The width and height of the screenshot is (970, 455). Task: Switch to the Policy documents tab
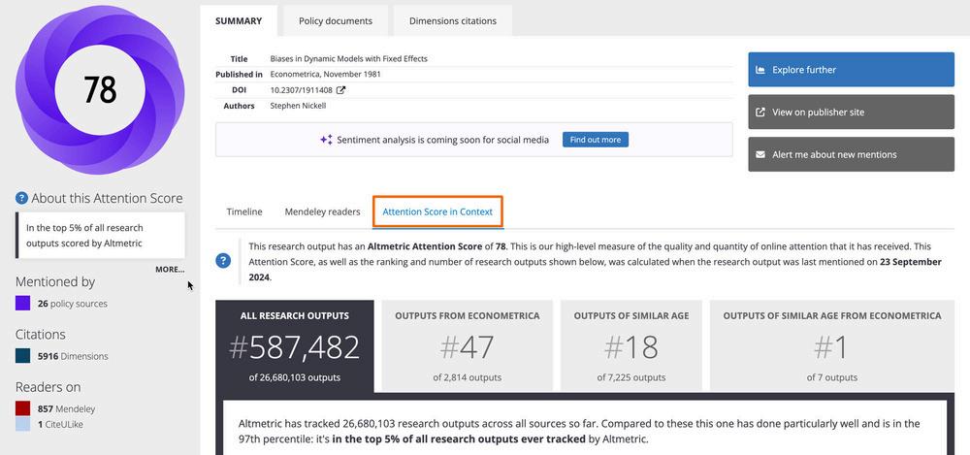335,20
